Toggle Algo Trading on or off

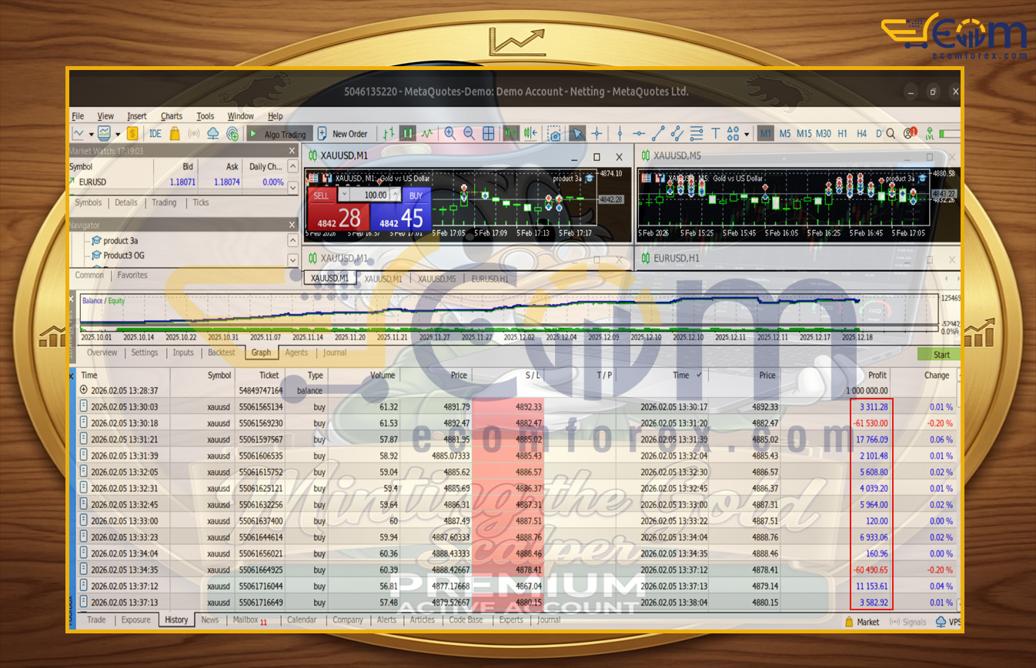pyautogui.click(x=280, y=133)
